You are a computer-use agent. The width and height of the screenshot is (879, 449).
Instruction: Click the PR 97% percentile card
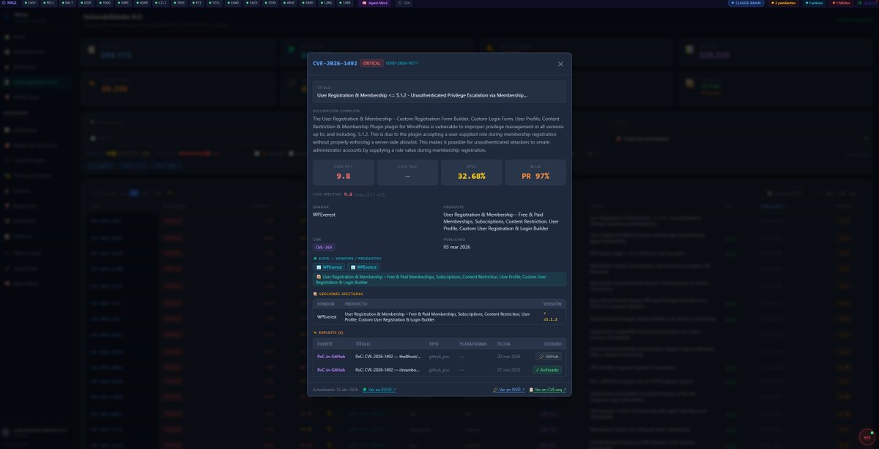point(535,173)
